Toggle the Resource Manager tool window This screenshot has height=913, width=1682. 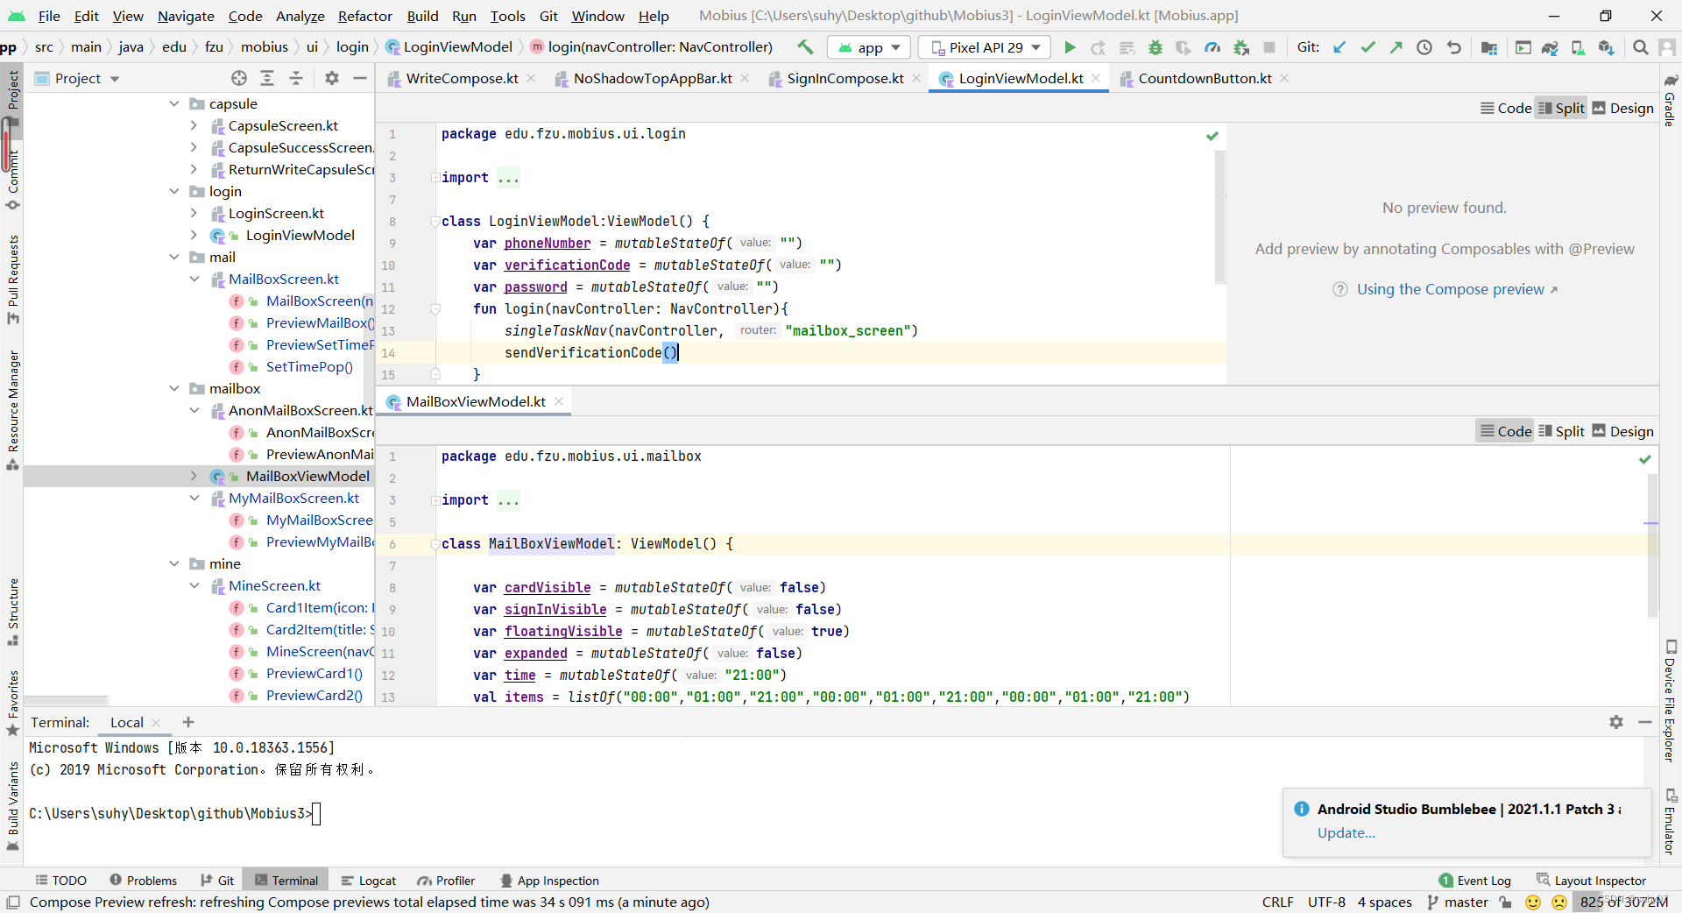pyautogui.click(x=12, y=410)
